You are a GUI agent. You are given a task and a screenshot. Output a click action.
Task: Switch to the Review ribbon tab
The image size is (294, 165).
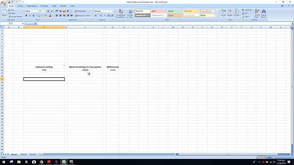pyautogui.click(x=63, y=6)
